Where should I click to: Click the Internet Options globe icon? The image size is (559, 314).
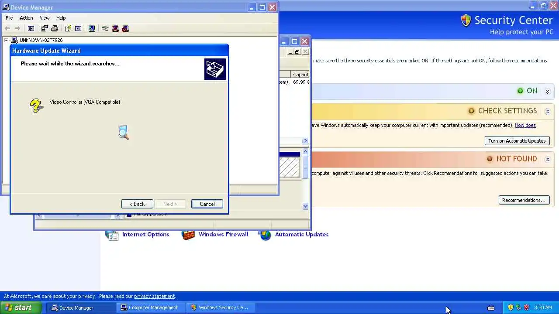click(112, 235)
